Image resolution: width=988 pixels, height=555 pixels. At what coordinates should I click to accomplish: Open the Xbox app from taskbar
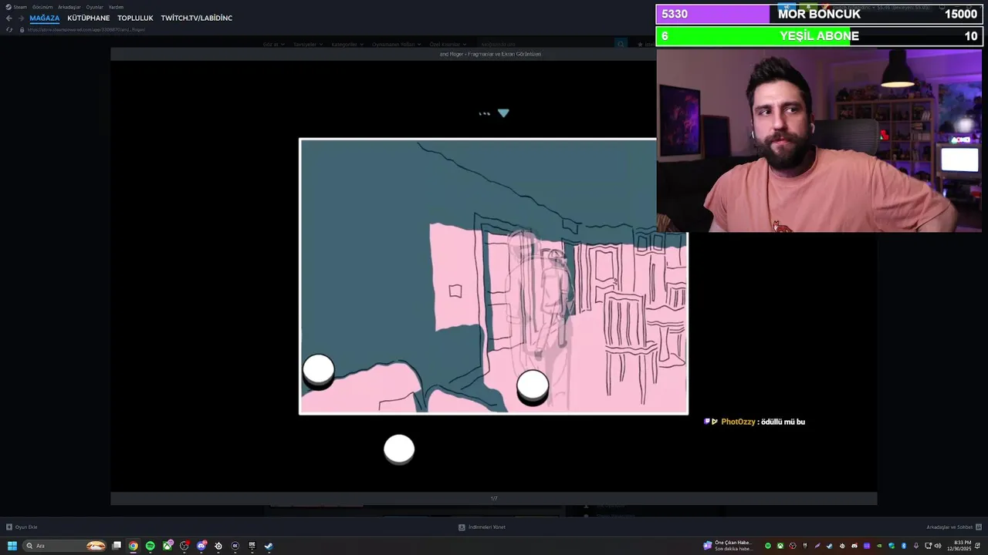click(167, 546)
